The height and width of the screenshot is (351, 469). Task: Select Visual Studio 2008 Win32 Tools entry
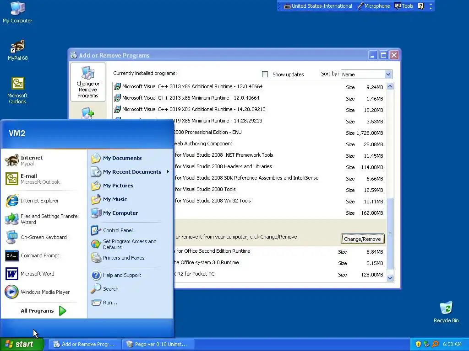(x=279, y=201)
